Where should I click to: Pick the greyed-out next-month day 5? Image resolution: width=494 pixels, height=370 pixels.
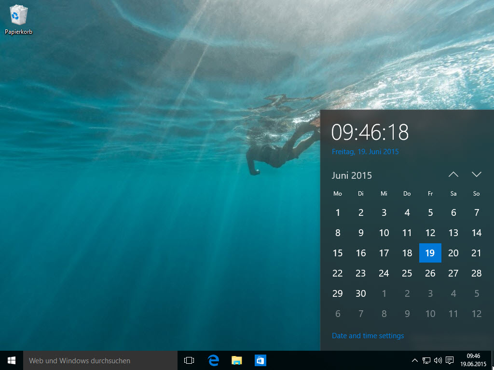click(x=476, y=293)
